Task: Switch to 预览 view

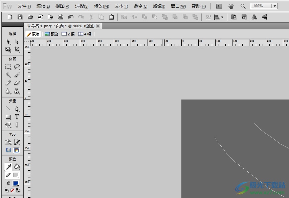Action: [51, 34]
